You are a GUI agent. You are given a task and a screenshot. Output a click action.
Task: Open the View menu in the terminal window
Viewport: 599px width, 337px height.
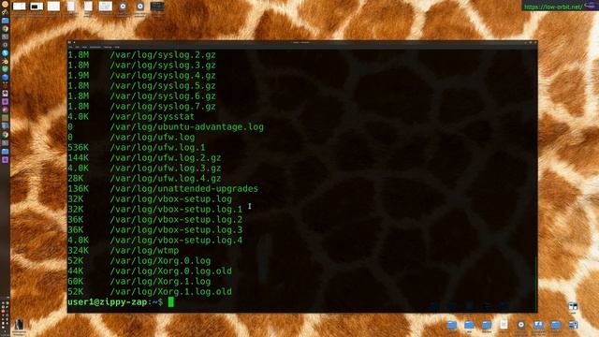(x=85, y=47)
